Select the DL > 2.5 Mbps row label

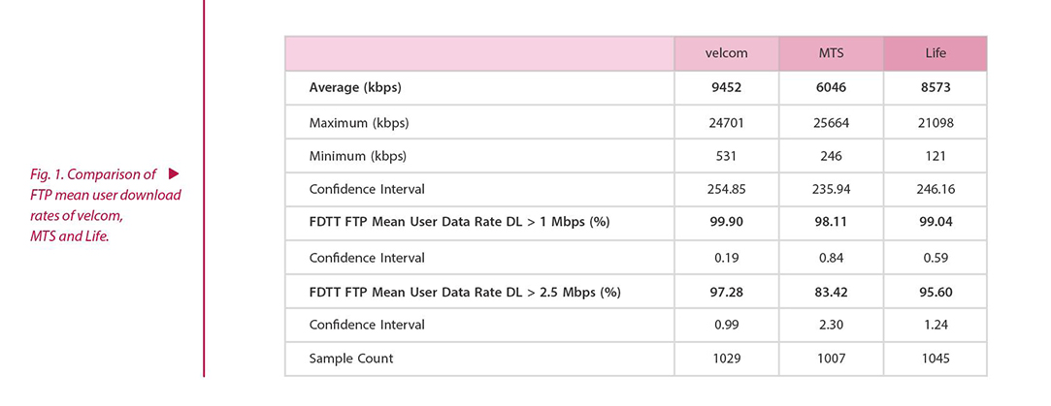pyautogui.click(x=465, y=292)
